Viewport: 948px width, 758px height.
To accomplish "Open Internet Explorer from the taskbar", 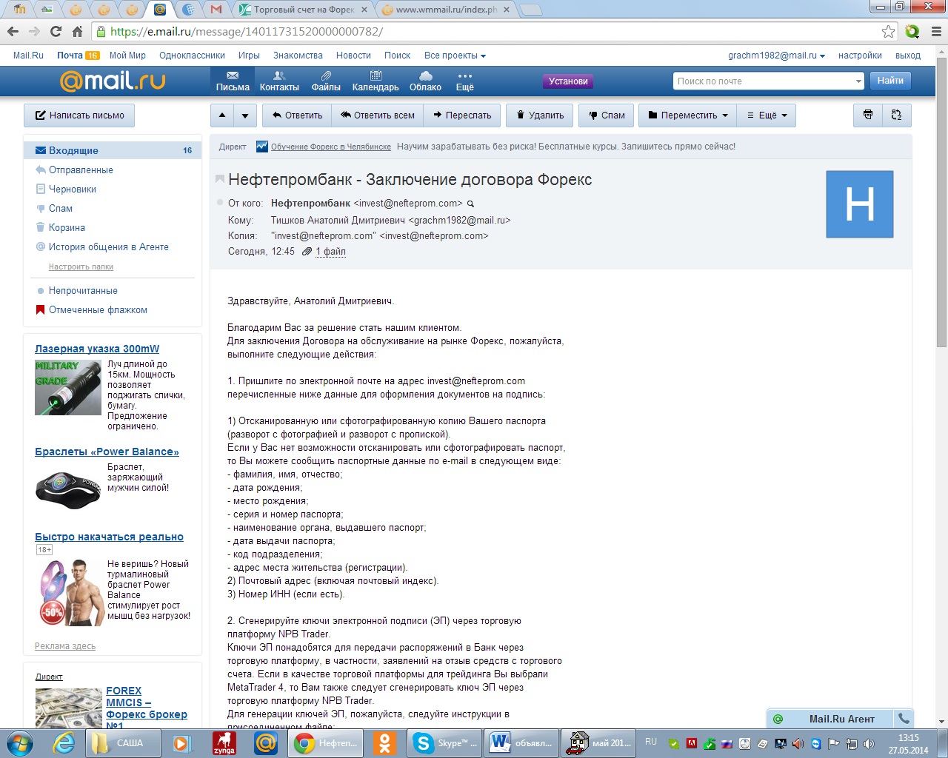I will [64, 742].
